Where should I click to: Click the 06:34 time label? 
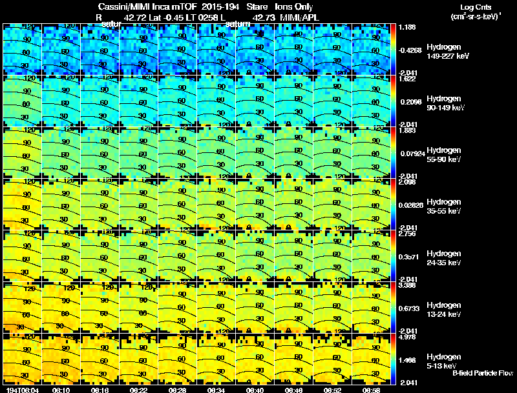(x=216, y=390)
